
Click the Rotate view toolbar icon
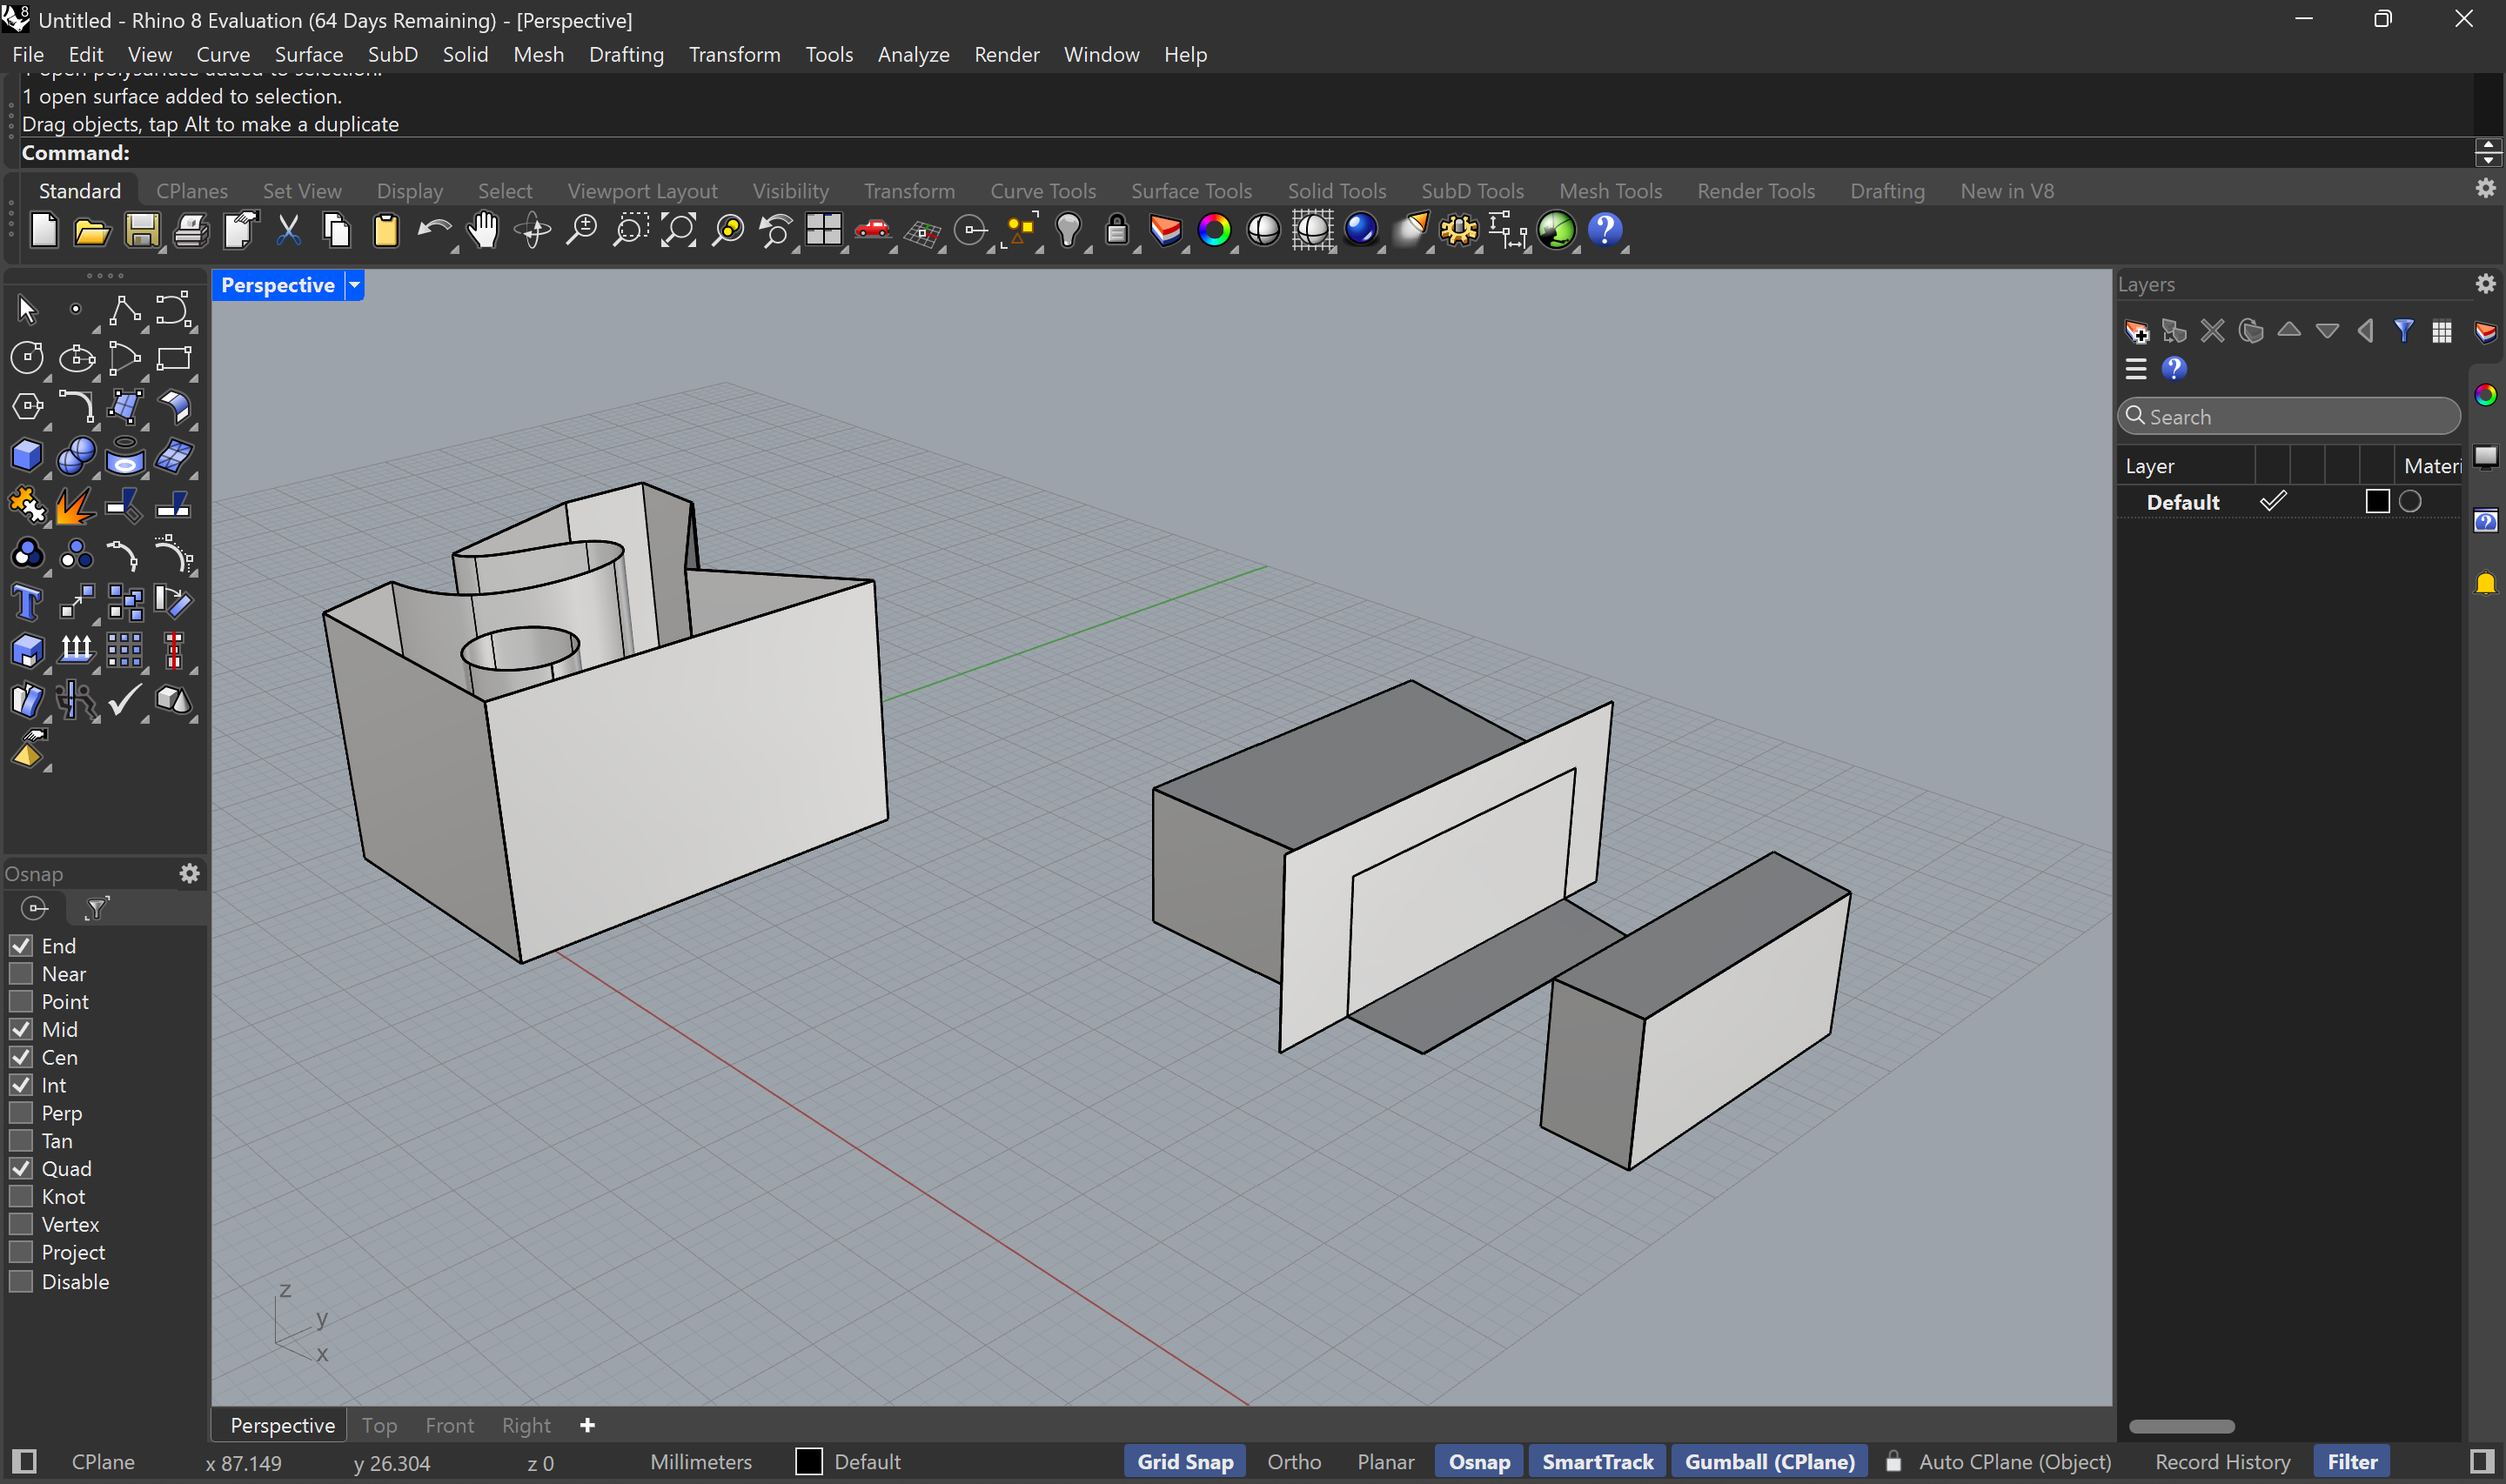[x=530, y=230]
